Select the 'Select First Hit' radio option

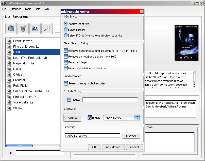66,30
